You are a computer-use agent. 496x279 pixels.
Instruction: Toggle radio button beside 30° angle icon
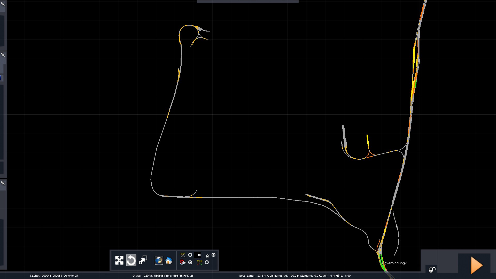click(190, 255)
